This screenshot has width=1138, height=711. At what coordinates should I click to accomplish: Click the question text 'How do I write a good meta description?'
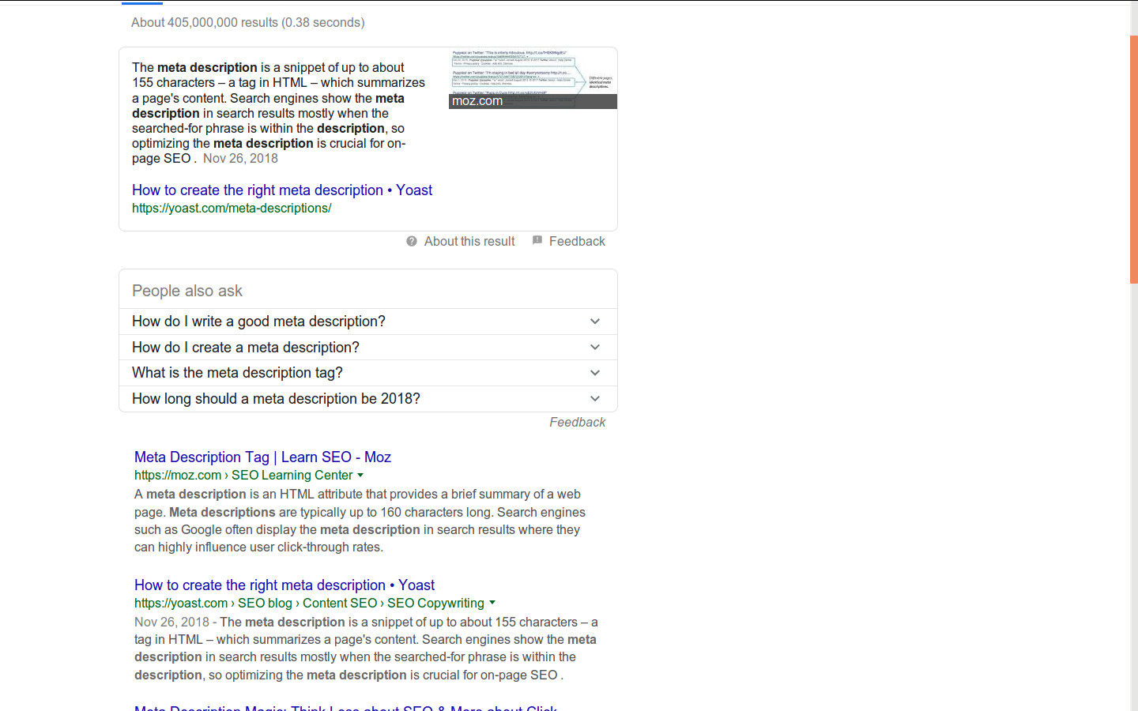(258, 322)
